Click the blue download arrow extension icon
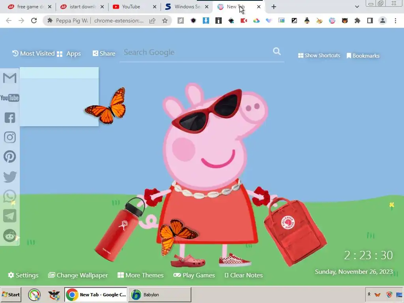Viewport: 404px width, 303px height. [206, 21]
